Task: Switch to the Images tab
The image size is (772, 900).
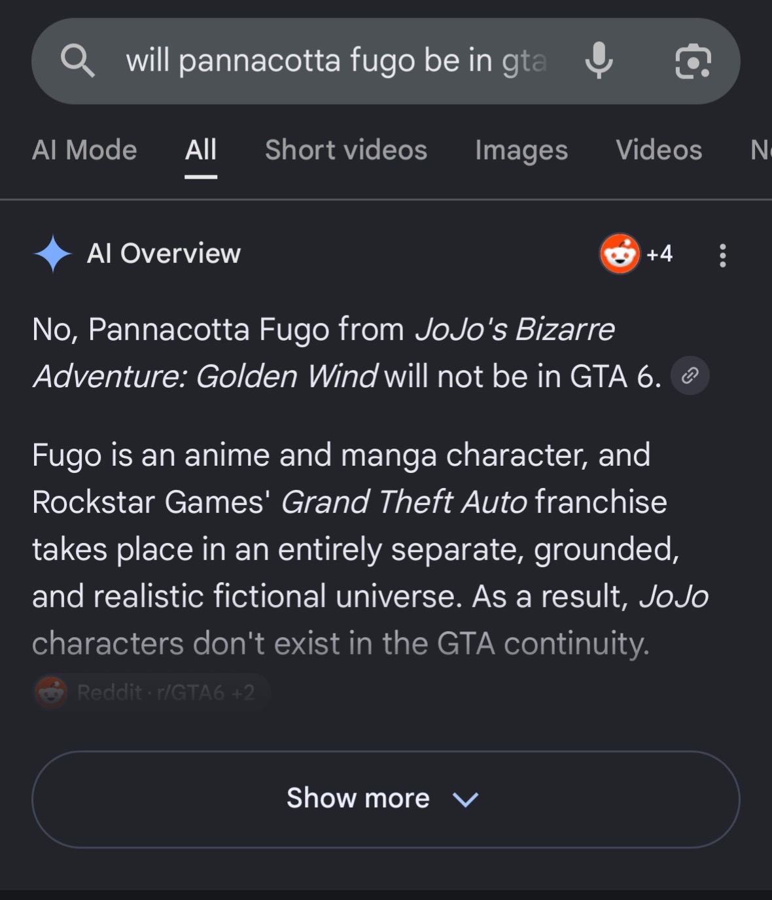Action: pos(521,150)
